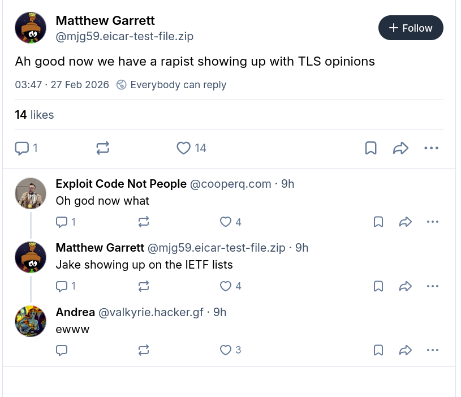Bookmark Exploit Code Not People's reply
Viewport: 461px width, 397px height.
tap(378, 222)
